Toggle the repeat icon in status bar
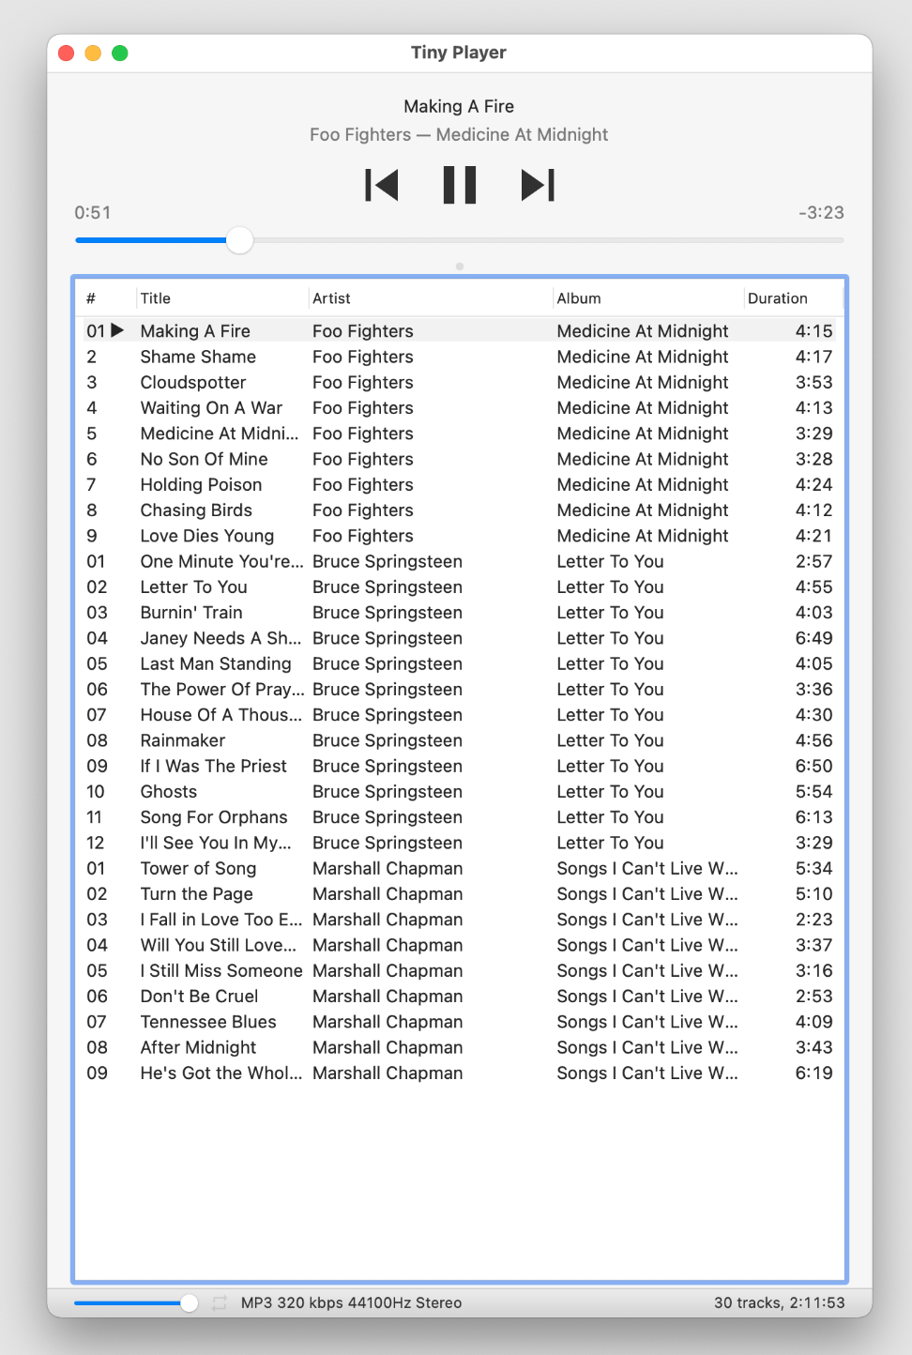This screenshot has height=1355, width=912. (x=220, y=1302)
